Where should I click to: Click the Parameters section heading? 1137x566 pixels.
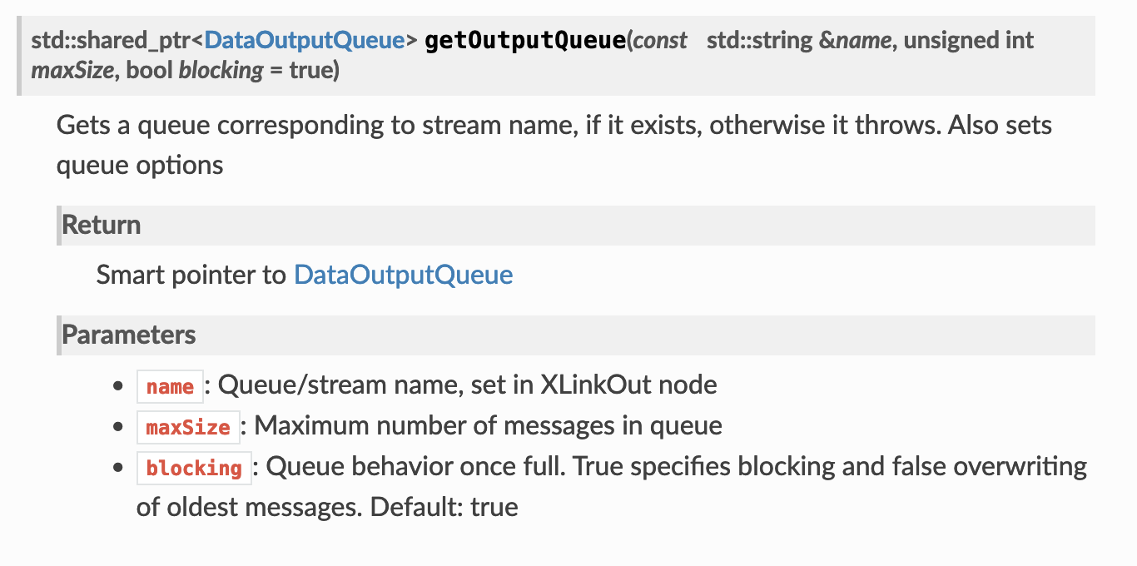[x=129, y=335]
